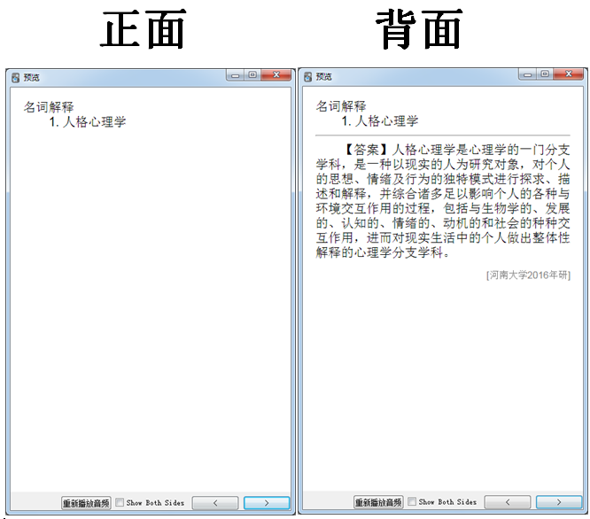
Task: Click the 【答案】 answer paragraph
Action: (443, 201)
